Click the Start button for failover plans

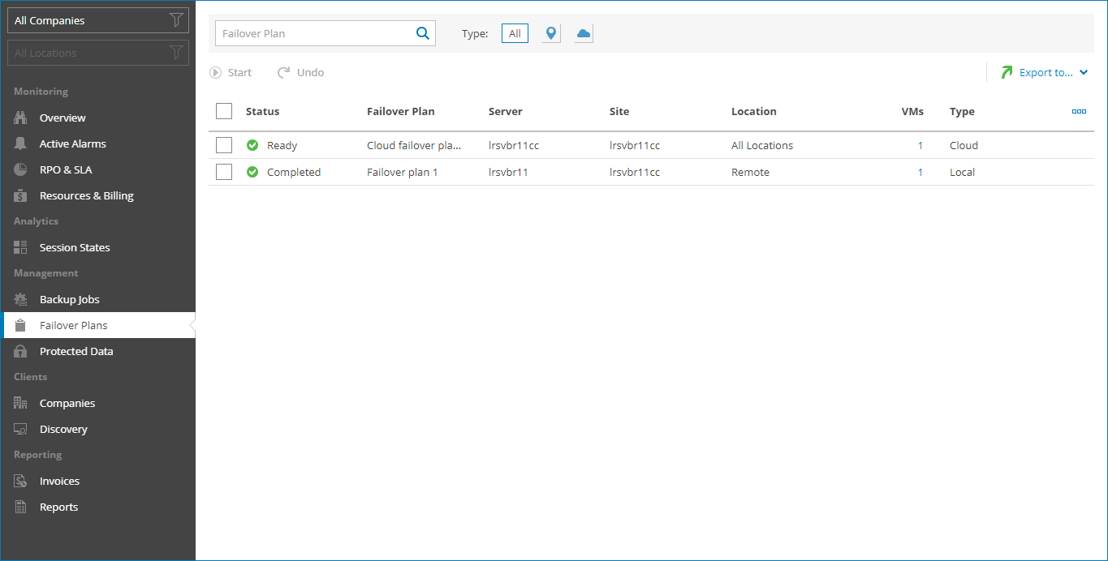(x=231, y=72)
